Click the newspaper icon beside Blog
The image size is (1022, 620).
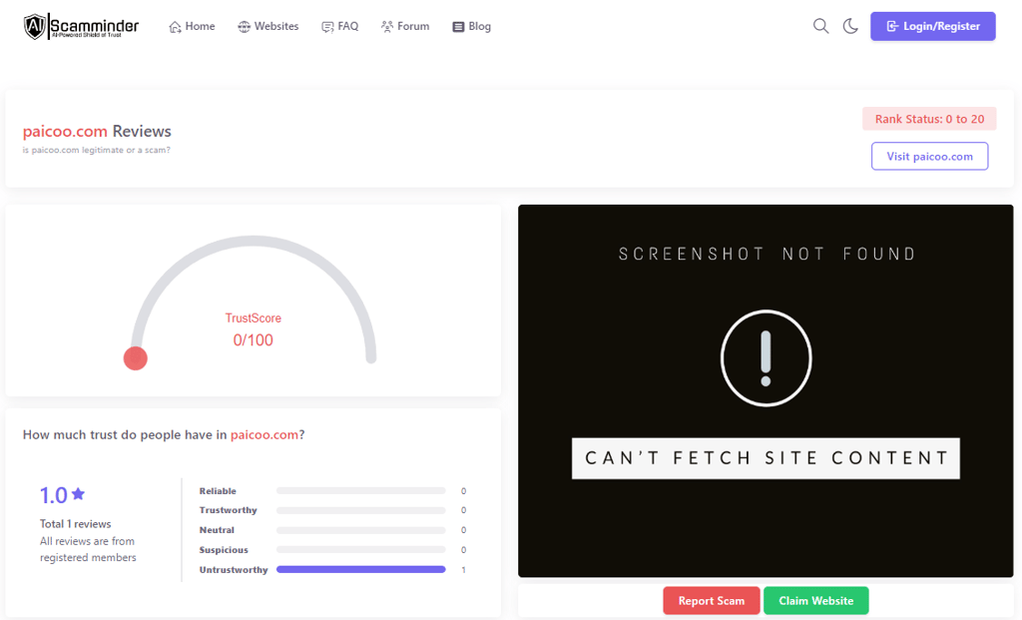point(458,27)
